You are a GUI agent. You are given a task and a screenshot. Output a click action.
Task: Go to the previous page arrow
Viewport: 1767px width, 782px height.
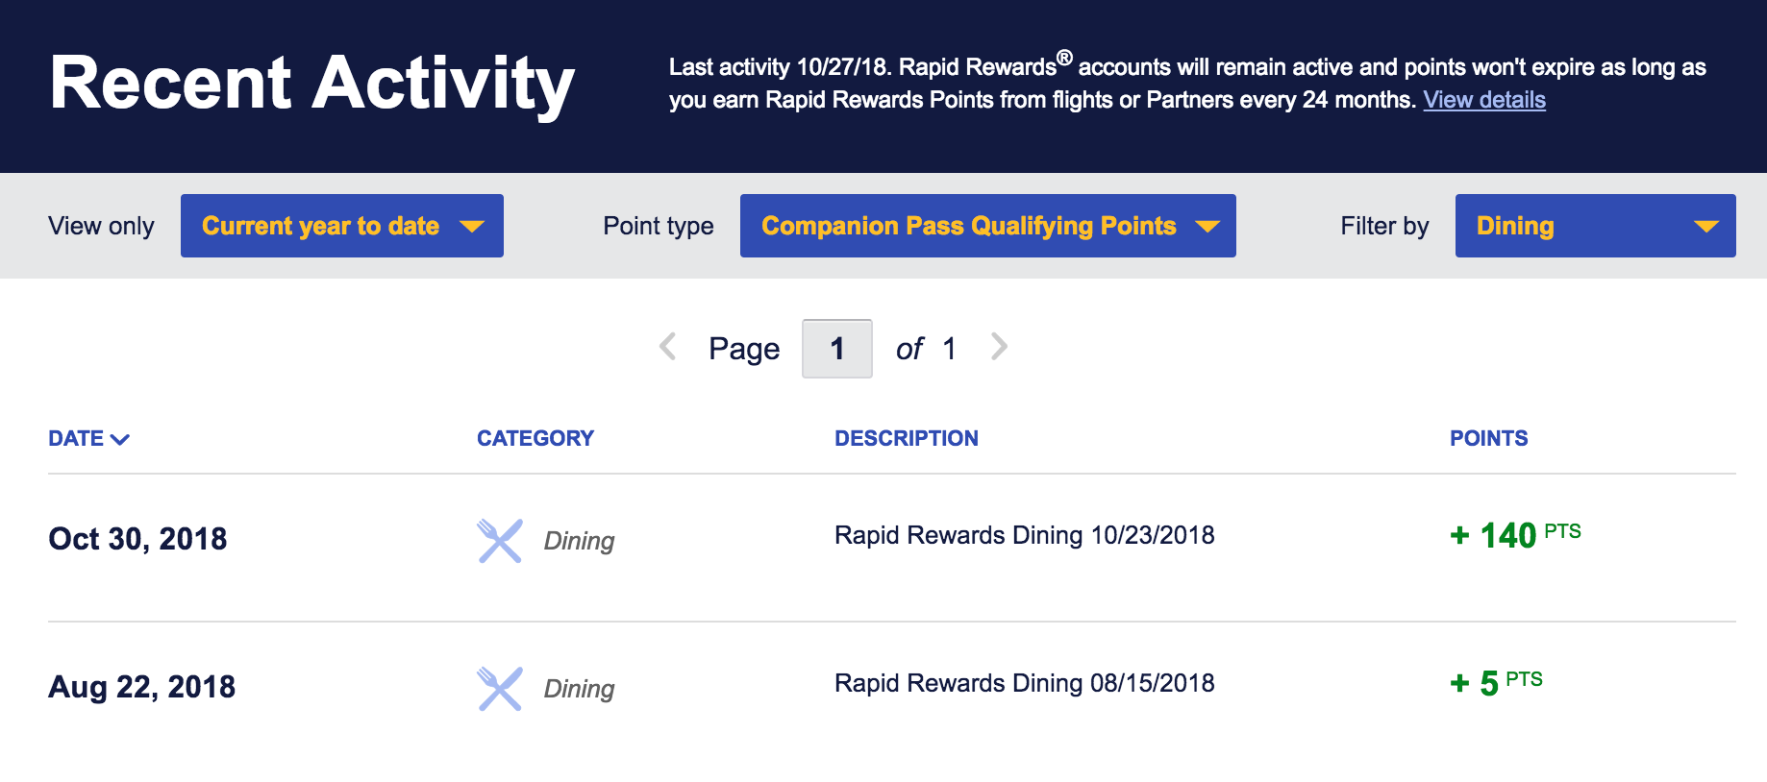point(668,347)
